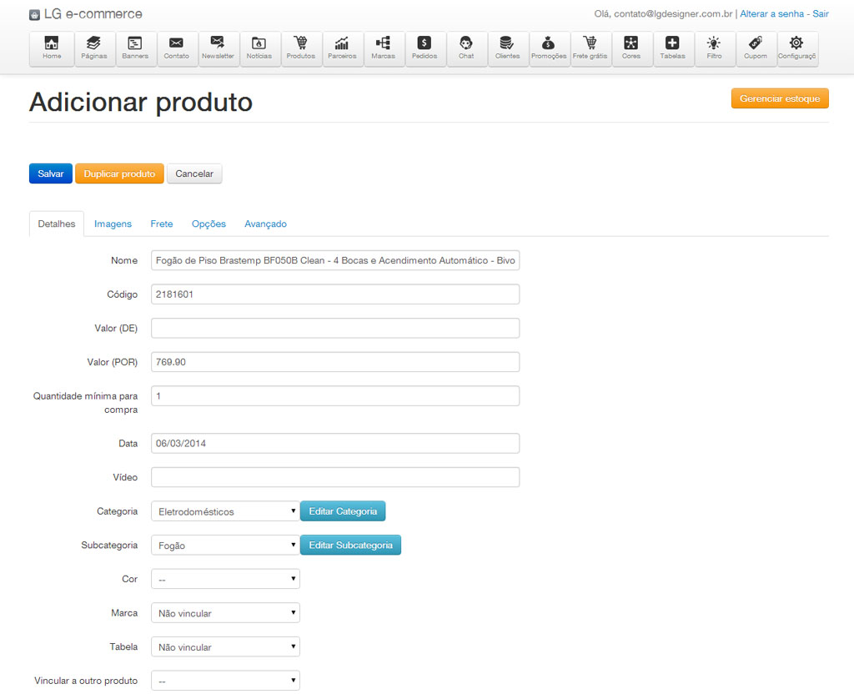Viewport: 854px width, 694px height.
Task: Click the Newsletter toolbar icon
Action: [x=218, y=48]
